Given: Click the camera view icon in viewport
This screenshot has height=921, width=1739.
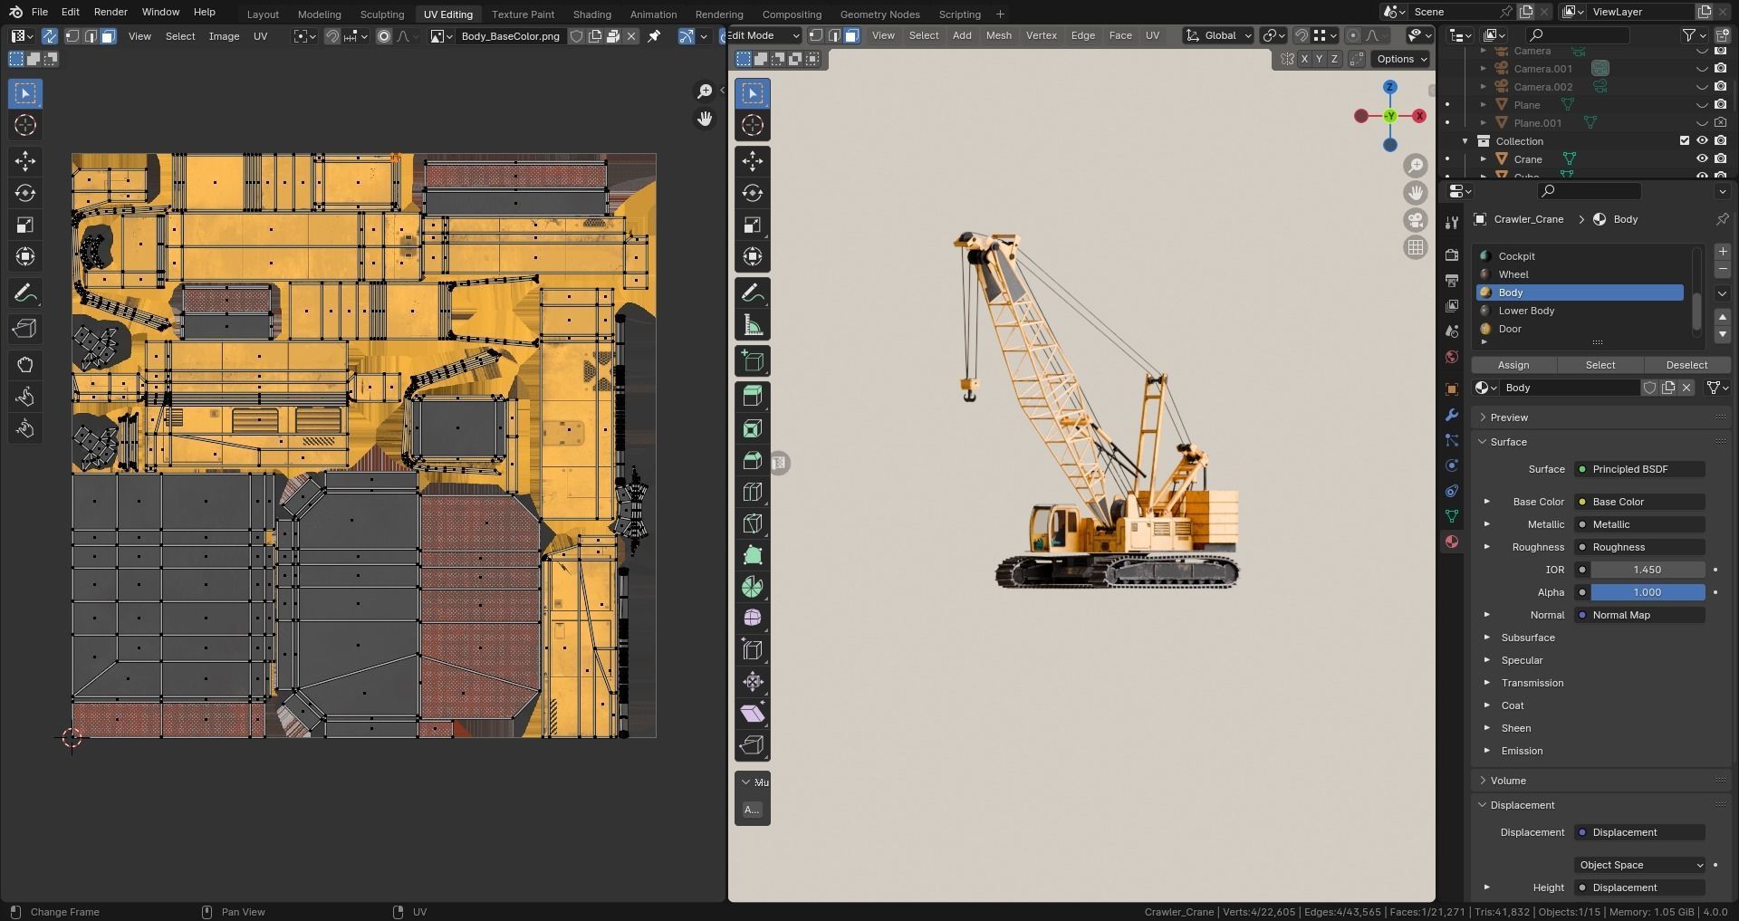Looking at the screenshot, I should [1415, 220].
